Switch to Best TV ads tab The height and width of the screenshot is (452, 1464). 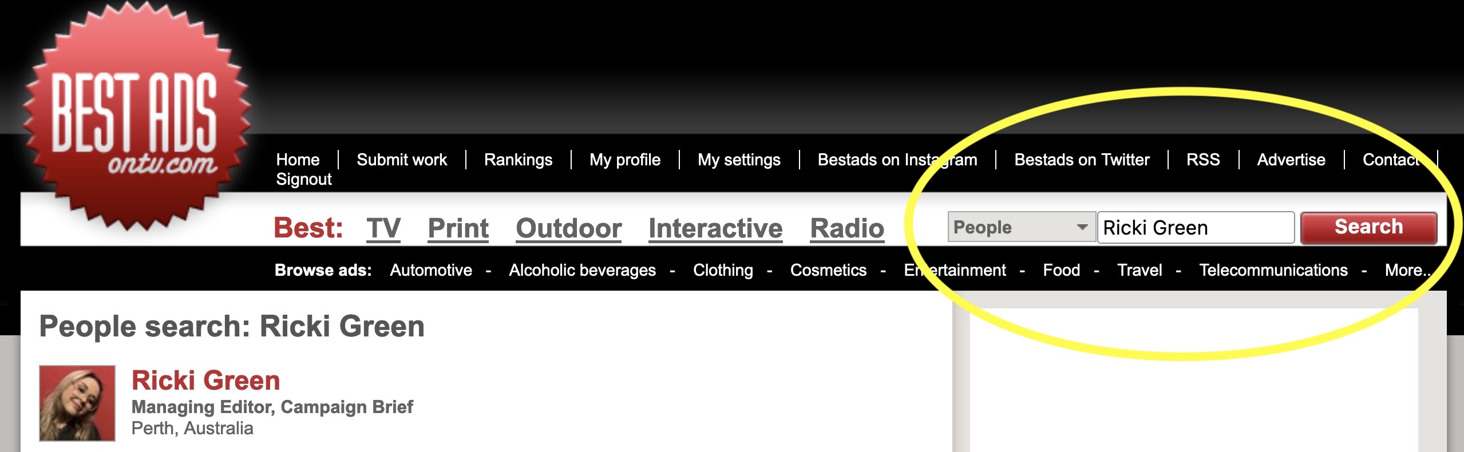coord(383,228)
